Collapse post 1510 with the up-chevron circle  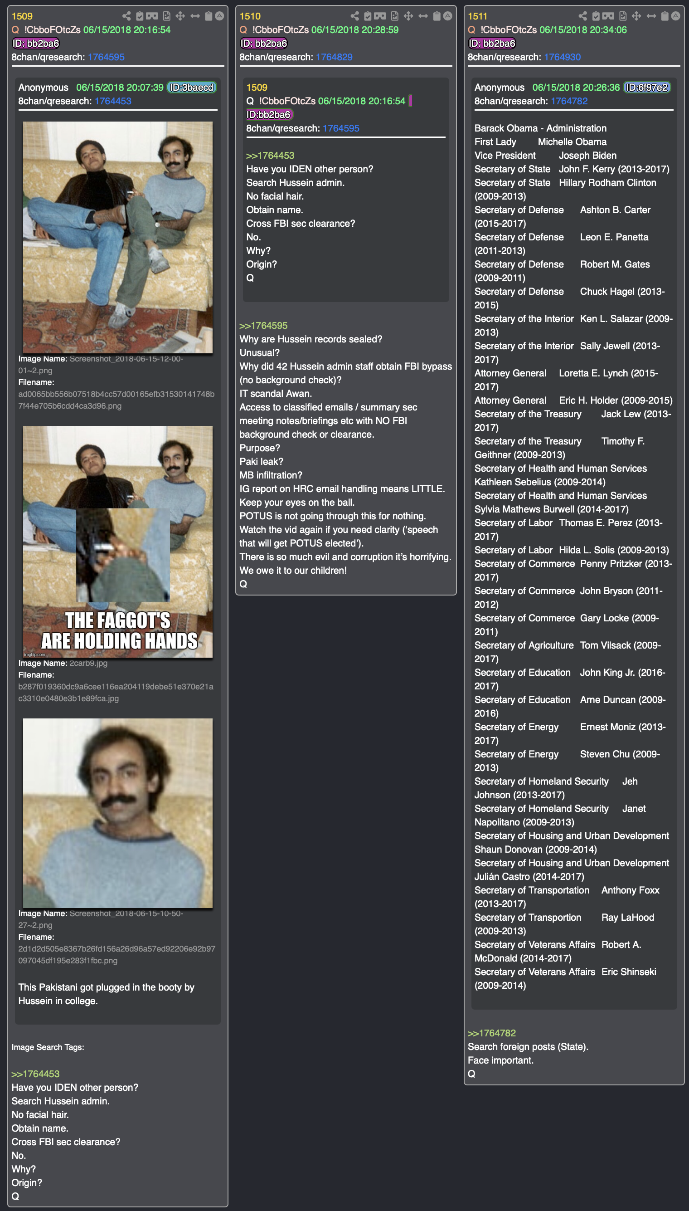pyautogui.click(x=448, y=16)
